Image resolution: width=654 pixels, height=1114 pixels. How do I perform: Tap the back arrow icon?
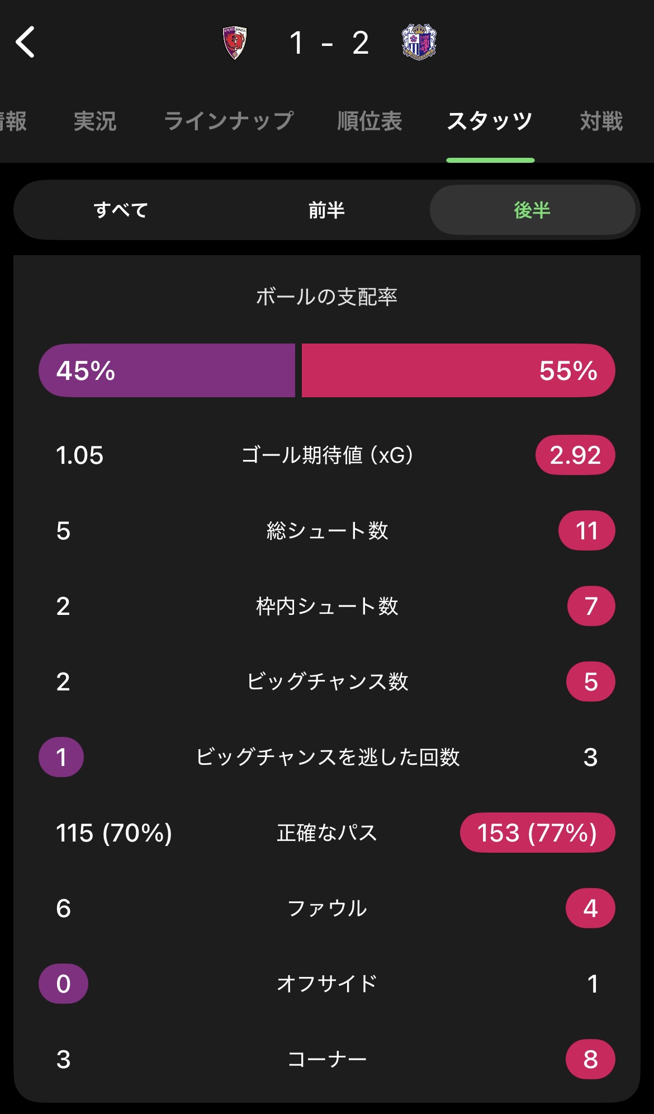click(26, 43)
